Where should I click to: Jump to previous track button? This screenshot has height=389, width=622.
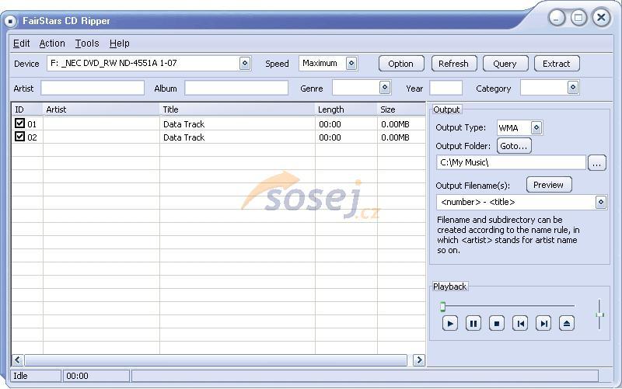tap(520, 324)
